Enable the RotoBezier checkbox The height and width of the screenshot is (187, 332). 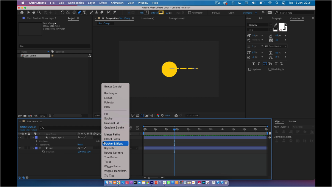point(190,13)
